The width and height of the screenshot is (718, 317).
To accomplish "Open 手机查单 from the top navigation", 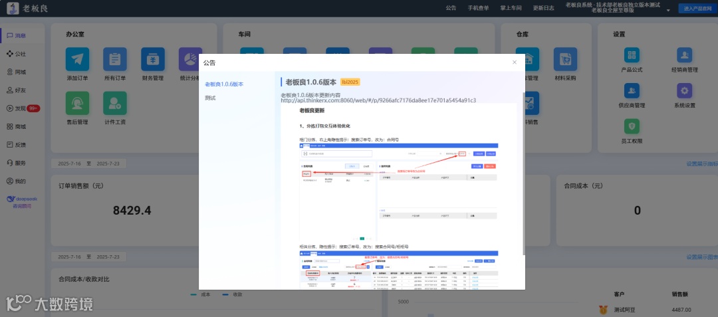I will pyautogui.click(x=478, y=8).
